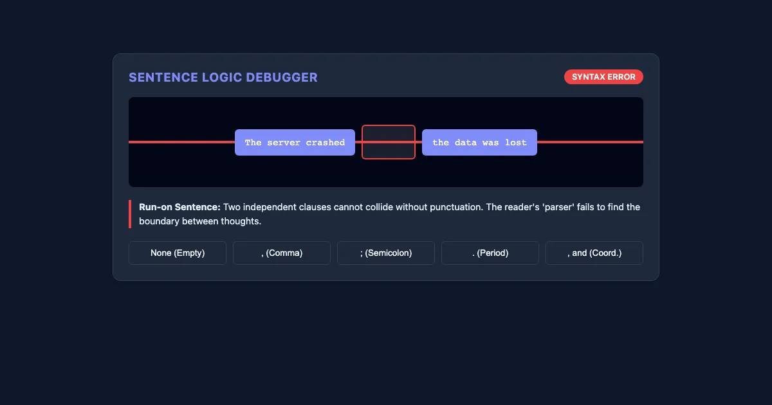Choose the , (Comma) connector
The image size is (772, 405).
[282, 253]
